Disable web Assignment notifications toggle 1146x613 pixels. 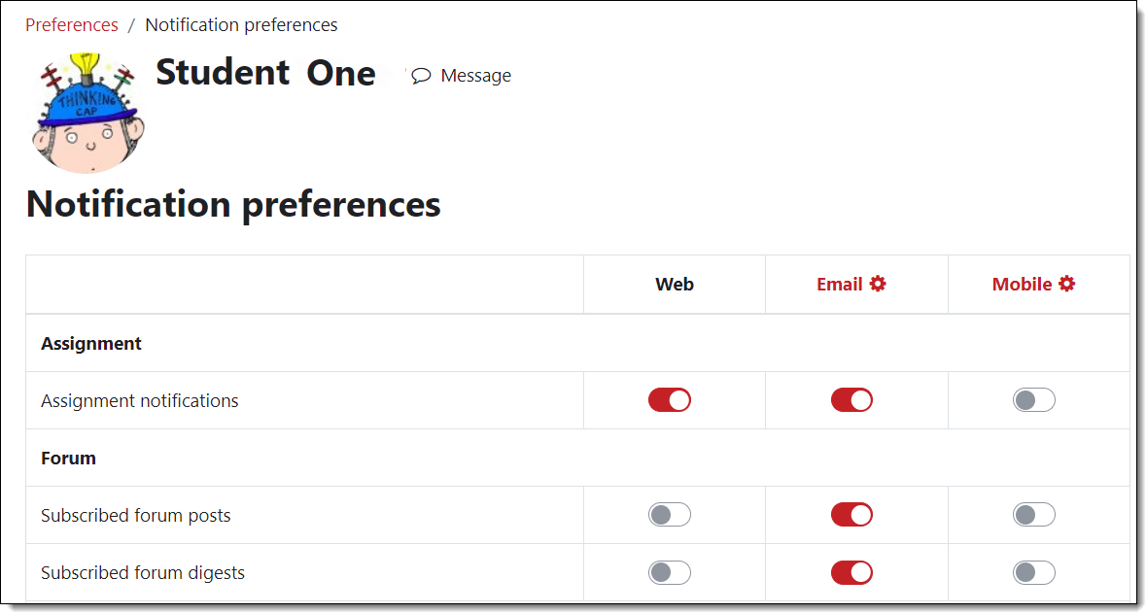669,399
